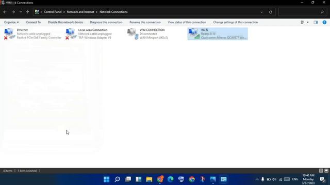Click Network and Internet breadcrumb
This screenshot has height=185, width=330.
point(80,12)
